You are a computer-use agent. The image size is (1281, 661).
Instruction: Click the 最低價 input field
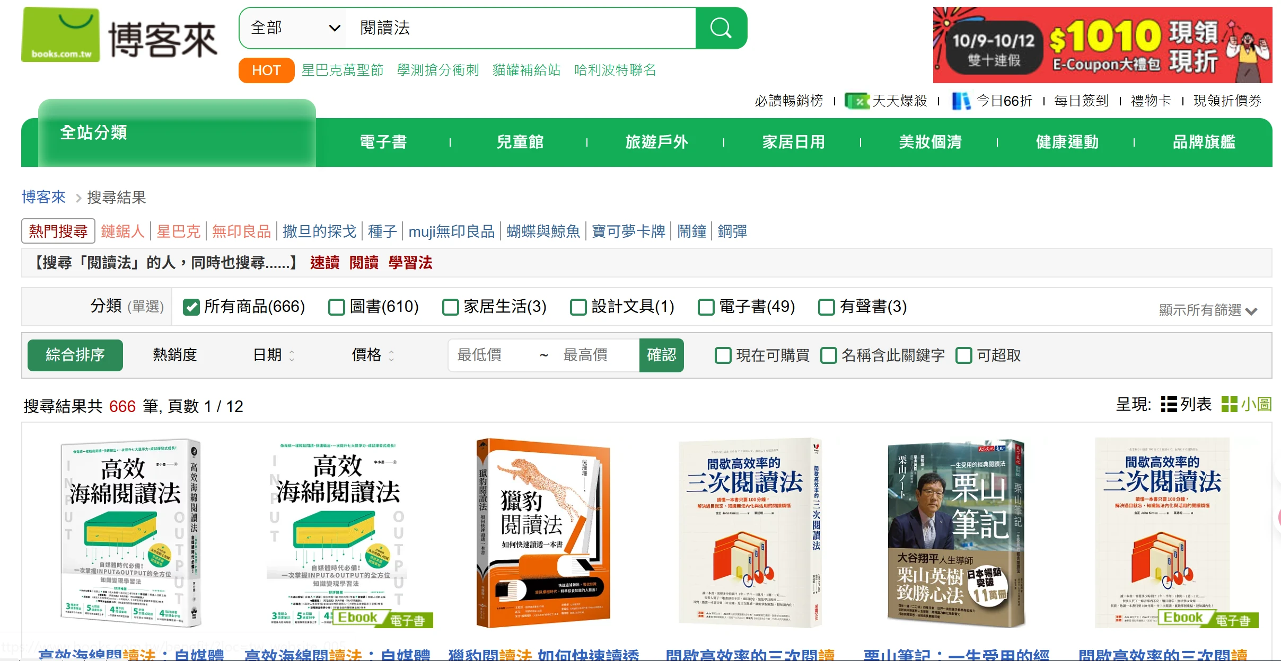pyautogui.click(x=491, y=355)
